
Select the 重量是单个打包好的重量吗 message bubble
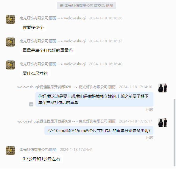click(x=48, y=50)
